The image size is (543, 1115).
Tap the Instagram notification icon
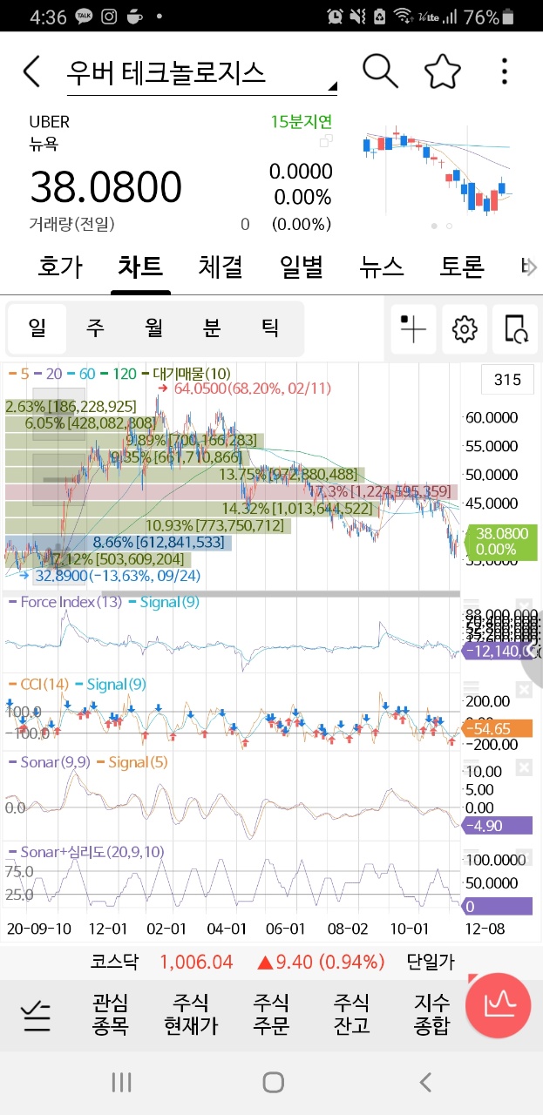[110, 17]
